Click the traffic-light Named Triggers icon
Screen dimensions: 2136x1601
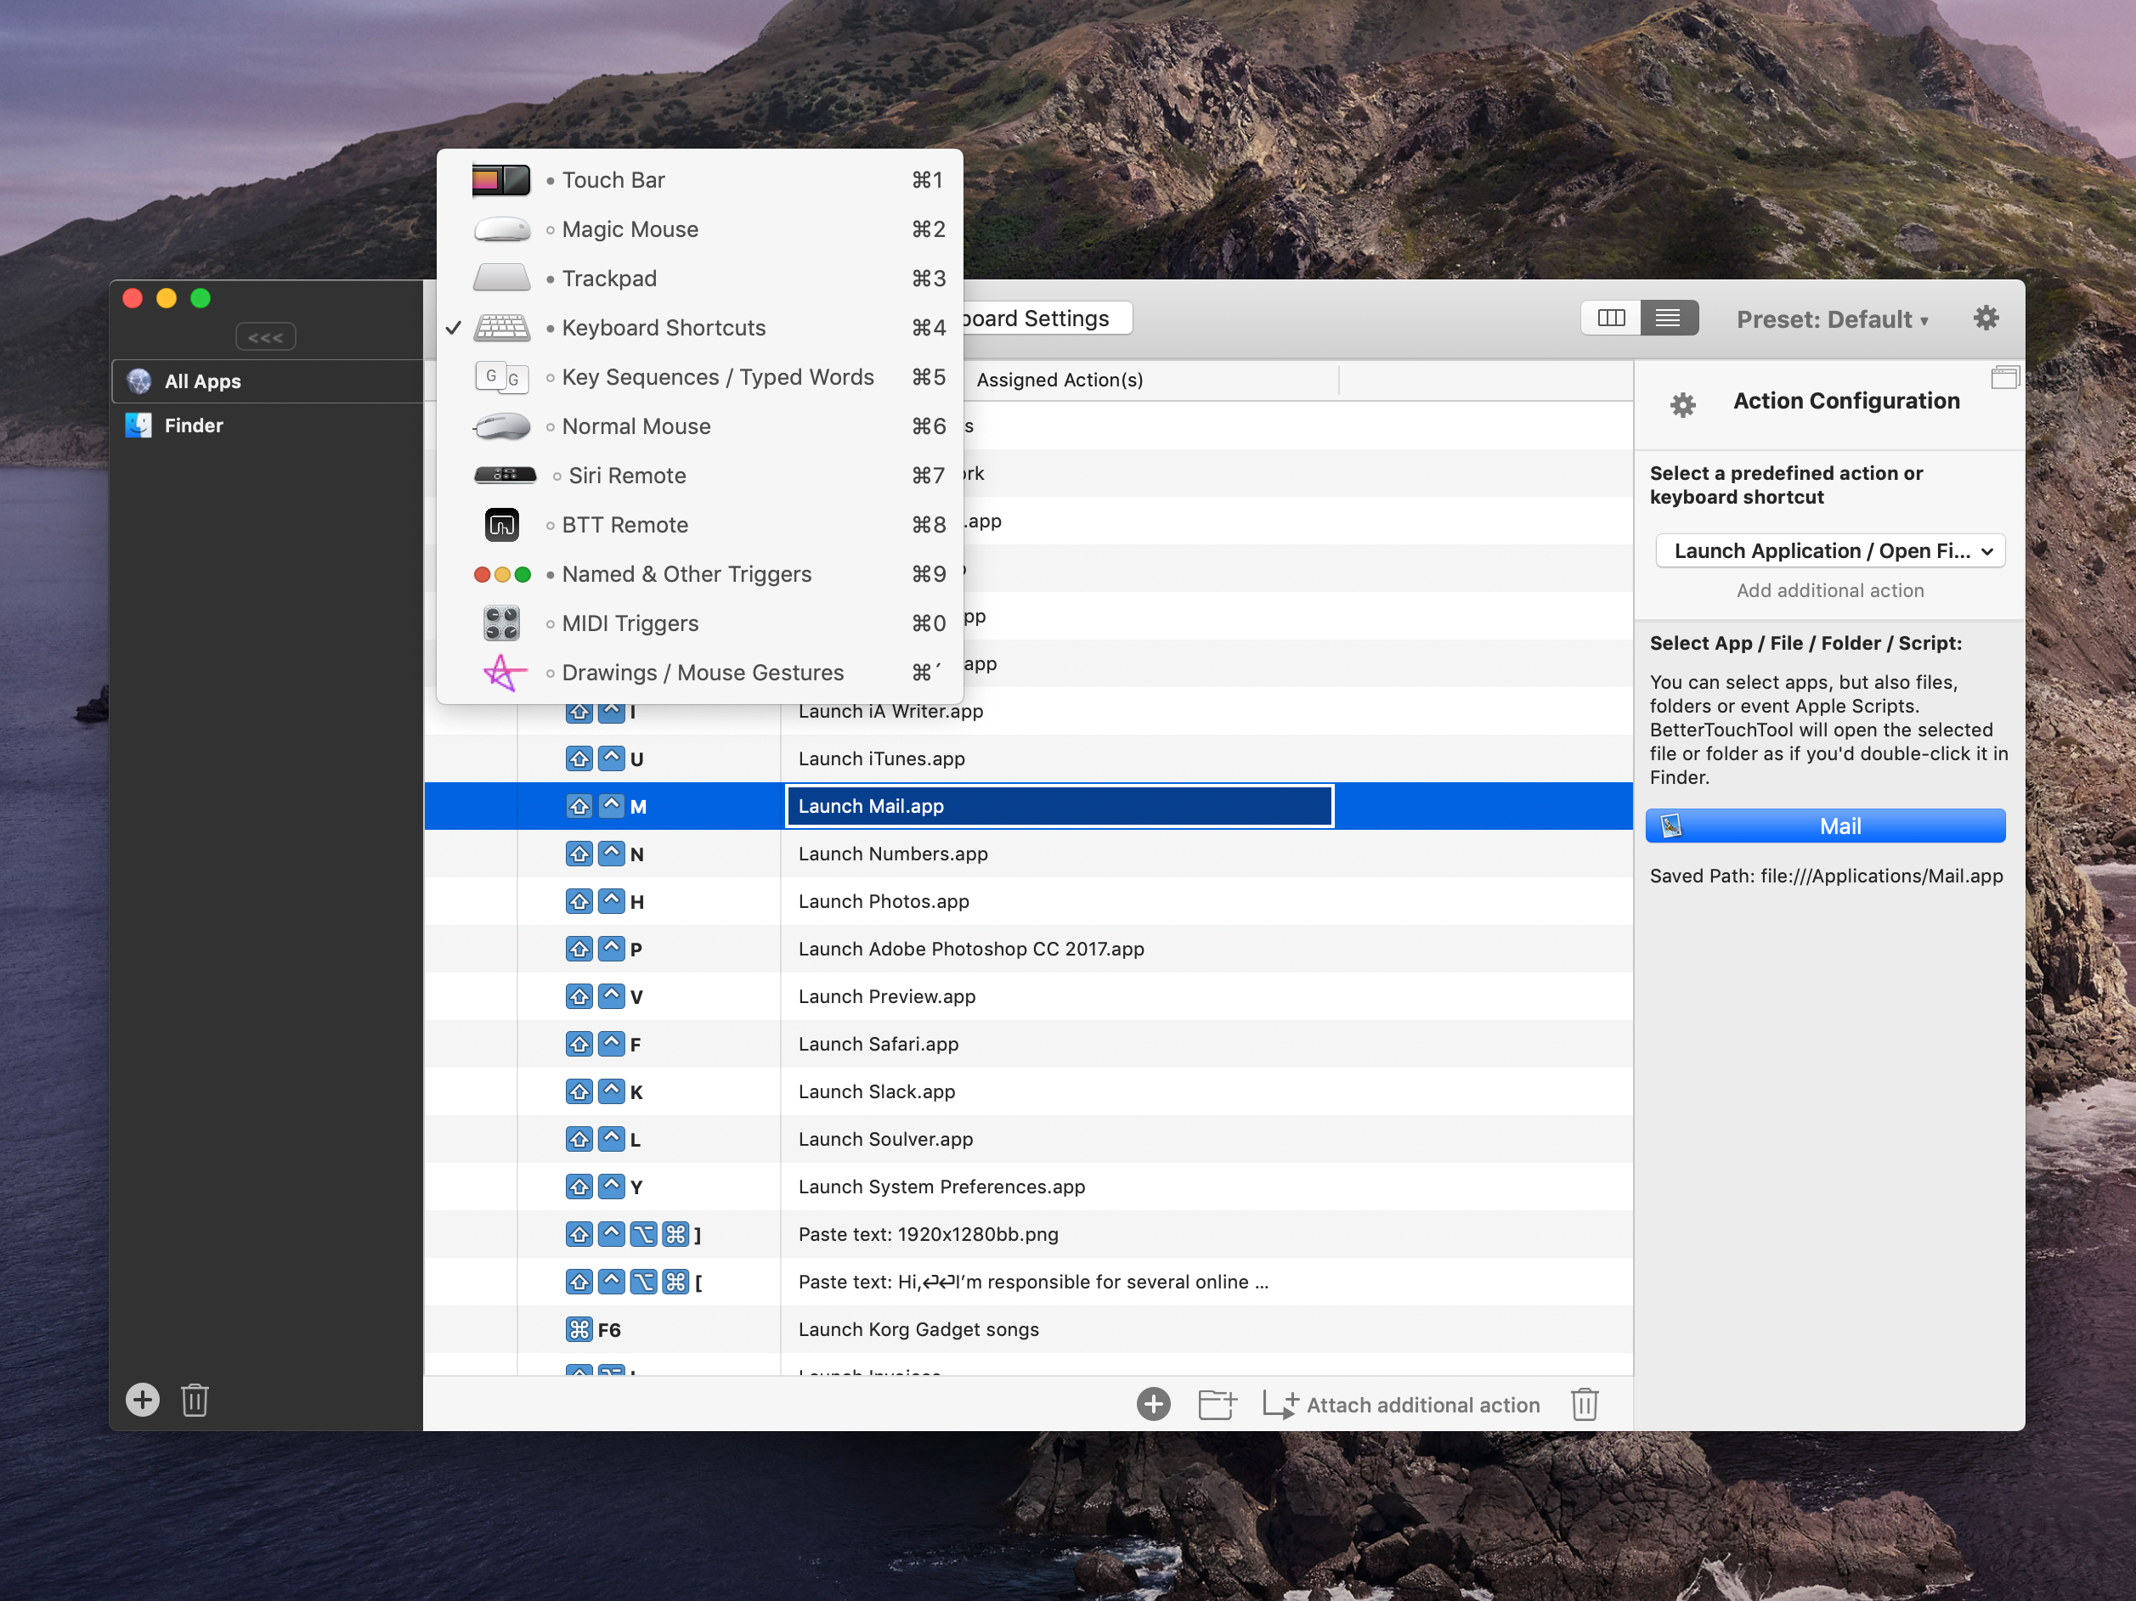[502, 575]
